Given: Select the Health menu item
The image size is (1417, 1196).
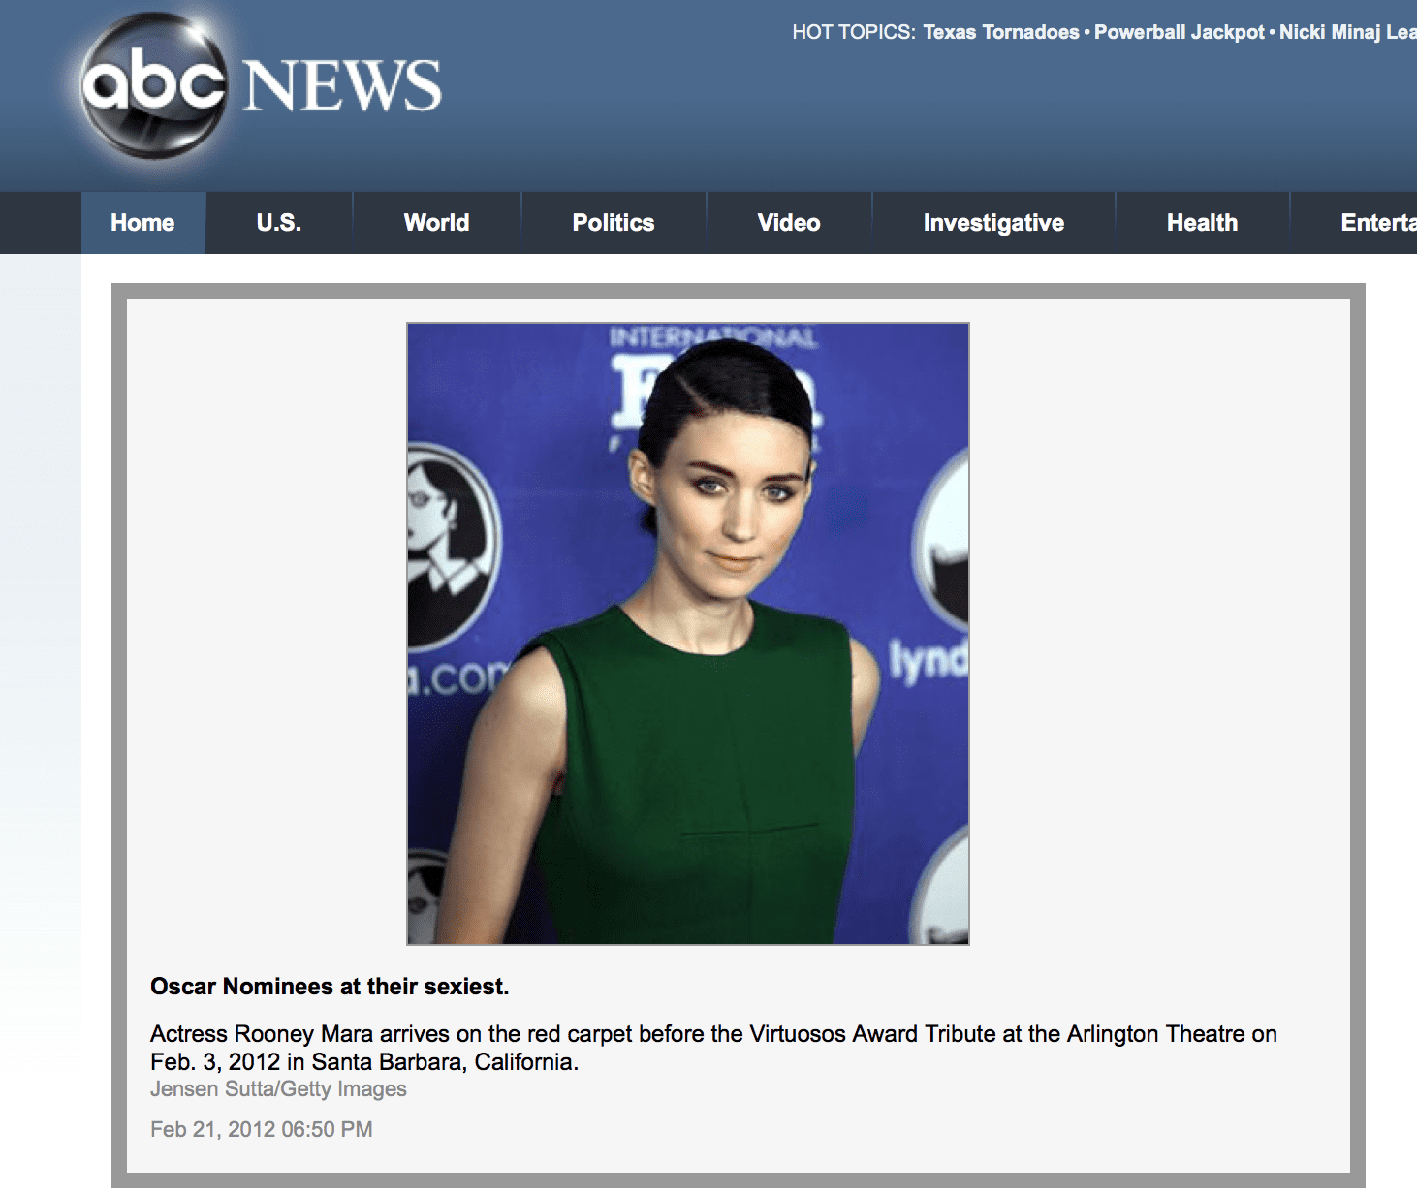Looking at the screenshot, I should 1202,223.
